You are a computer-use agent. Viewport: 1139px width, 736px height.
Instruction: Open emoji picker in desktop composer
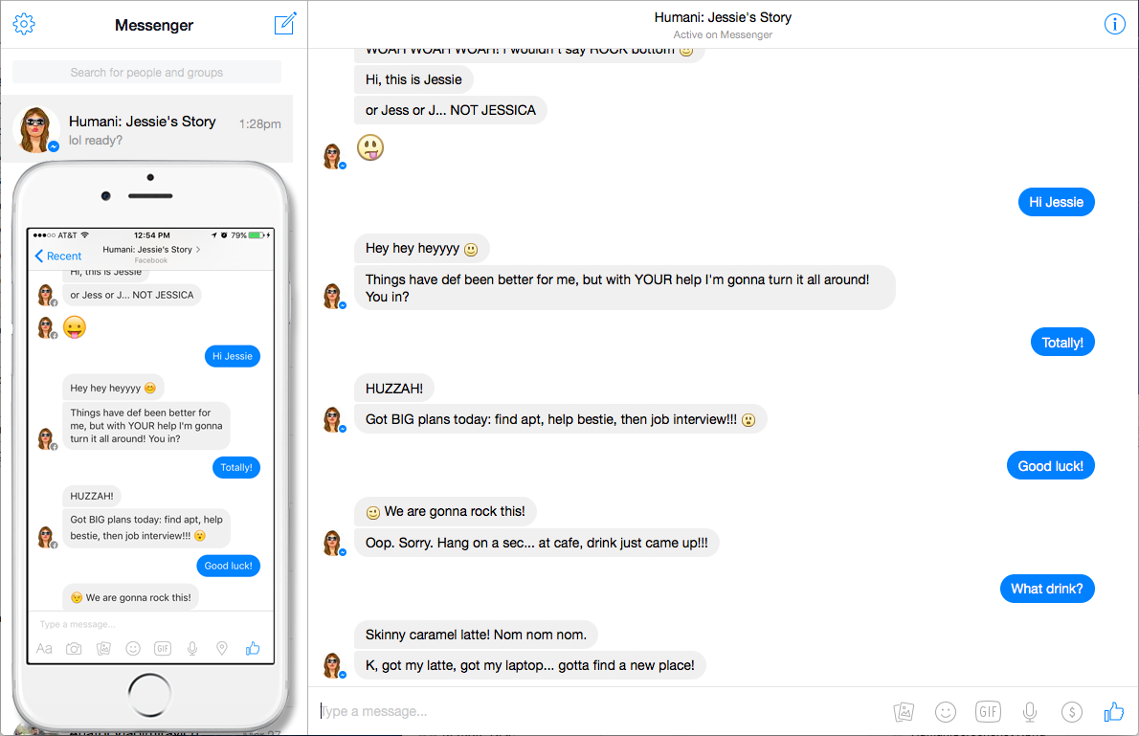pos(945,712)
